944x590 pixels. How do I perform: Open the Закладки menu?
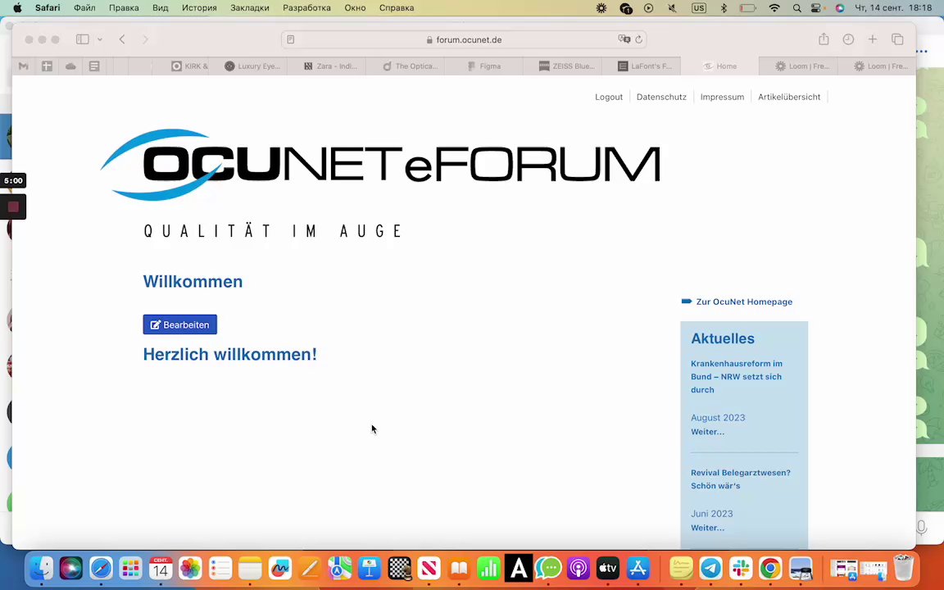coord(250,8)
